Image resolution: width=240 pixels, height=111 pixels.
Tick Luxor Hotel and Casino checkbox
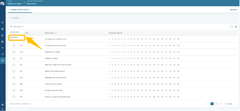[x=14, y=84]
